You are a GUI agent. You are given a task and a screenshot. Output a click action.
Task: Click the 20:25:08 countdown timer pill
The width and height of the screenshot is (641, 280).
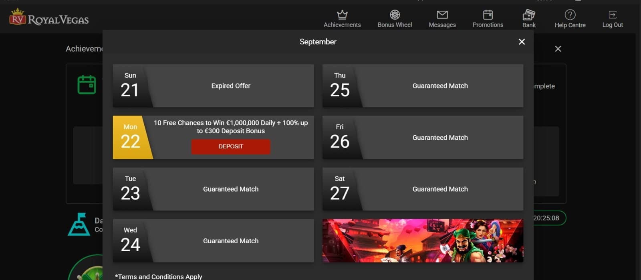[x=550, y=218]
